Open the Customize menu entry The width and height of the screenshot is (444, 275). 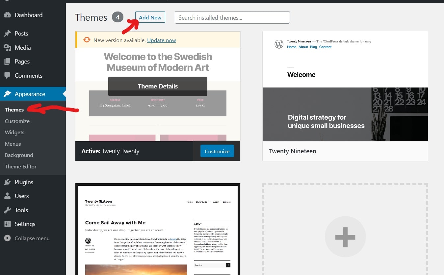[x=17, y=121]
